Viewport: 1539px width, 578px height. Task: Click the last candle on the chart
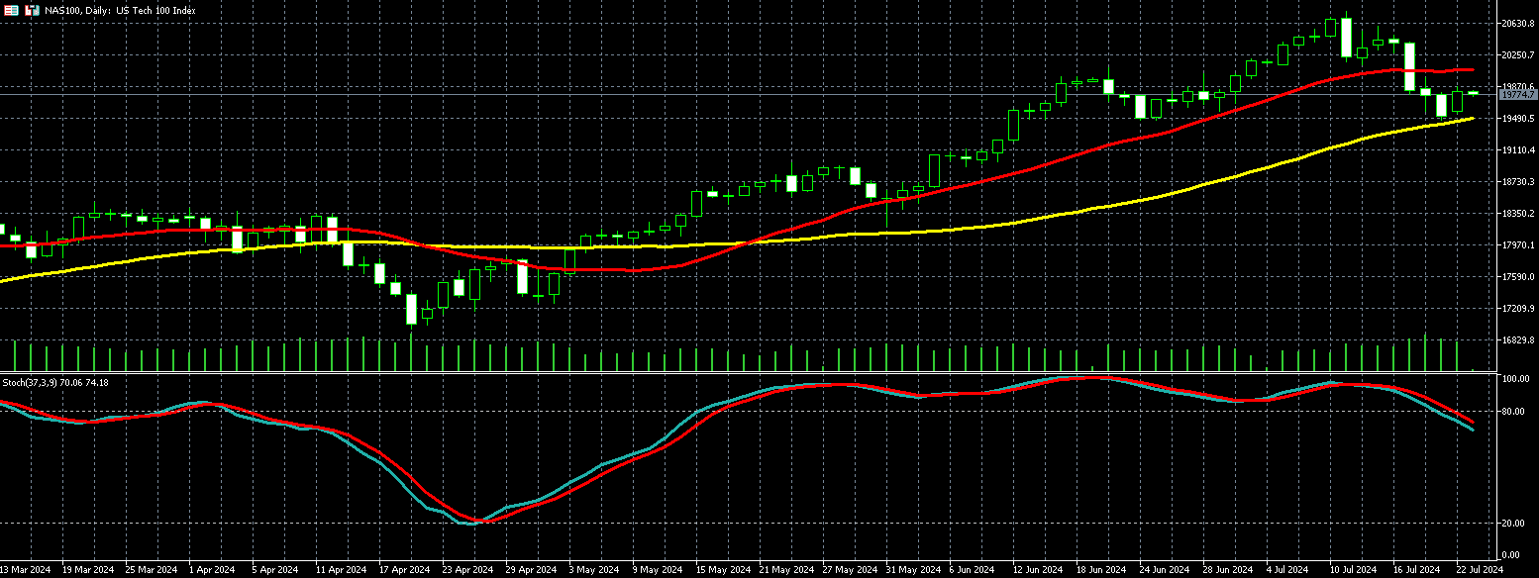1473,93
